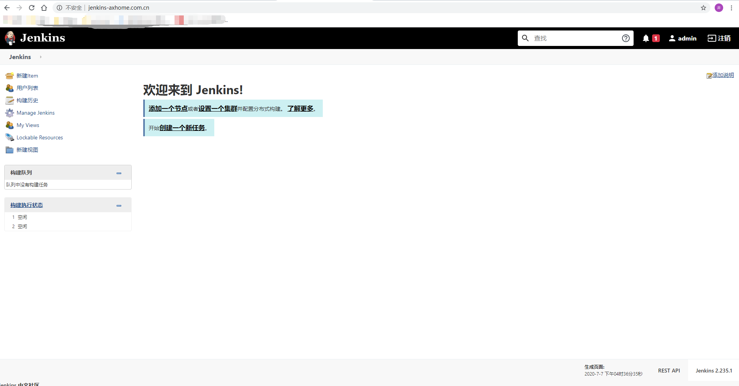Viewport: 739px width, 386px height.
Task: Open the 创建一个新任务 link
Action: pos(182,128)
